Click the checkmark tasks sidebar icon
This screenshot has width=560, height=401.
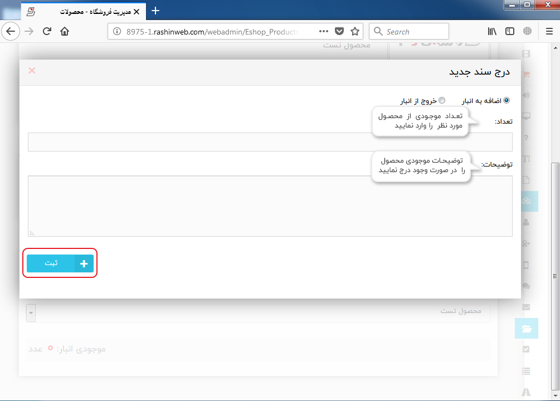click(526, 350)
